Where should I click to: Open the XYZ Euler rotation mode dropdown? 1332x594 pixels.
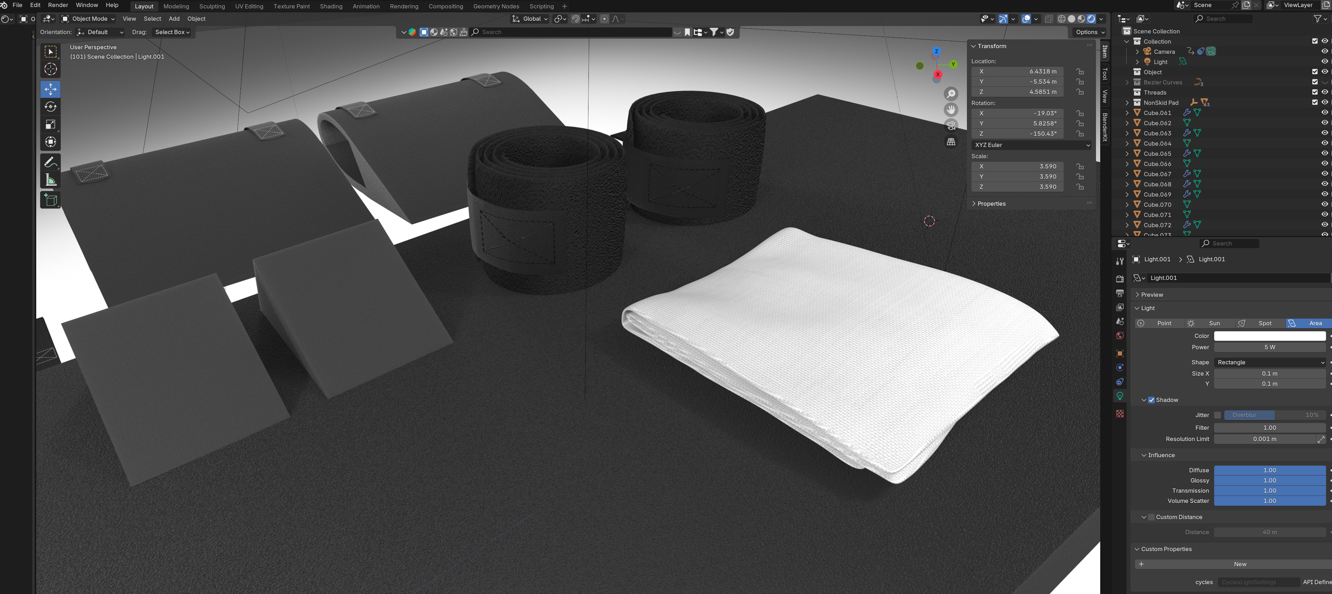(x=1032, y=145)
